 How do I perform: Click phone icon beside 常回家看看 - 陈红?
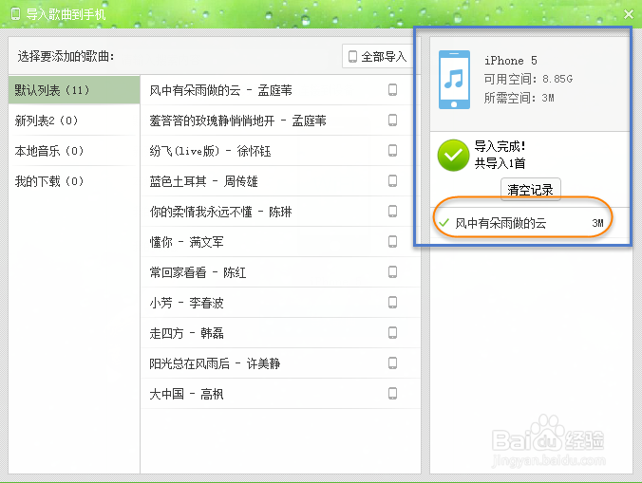click(392, 272)
